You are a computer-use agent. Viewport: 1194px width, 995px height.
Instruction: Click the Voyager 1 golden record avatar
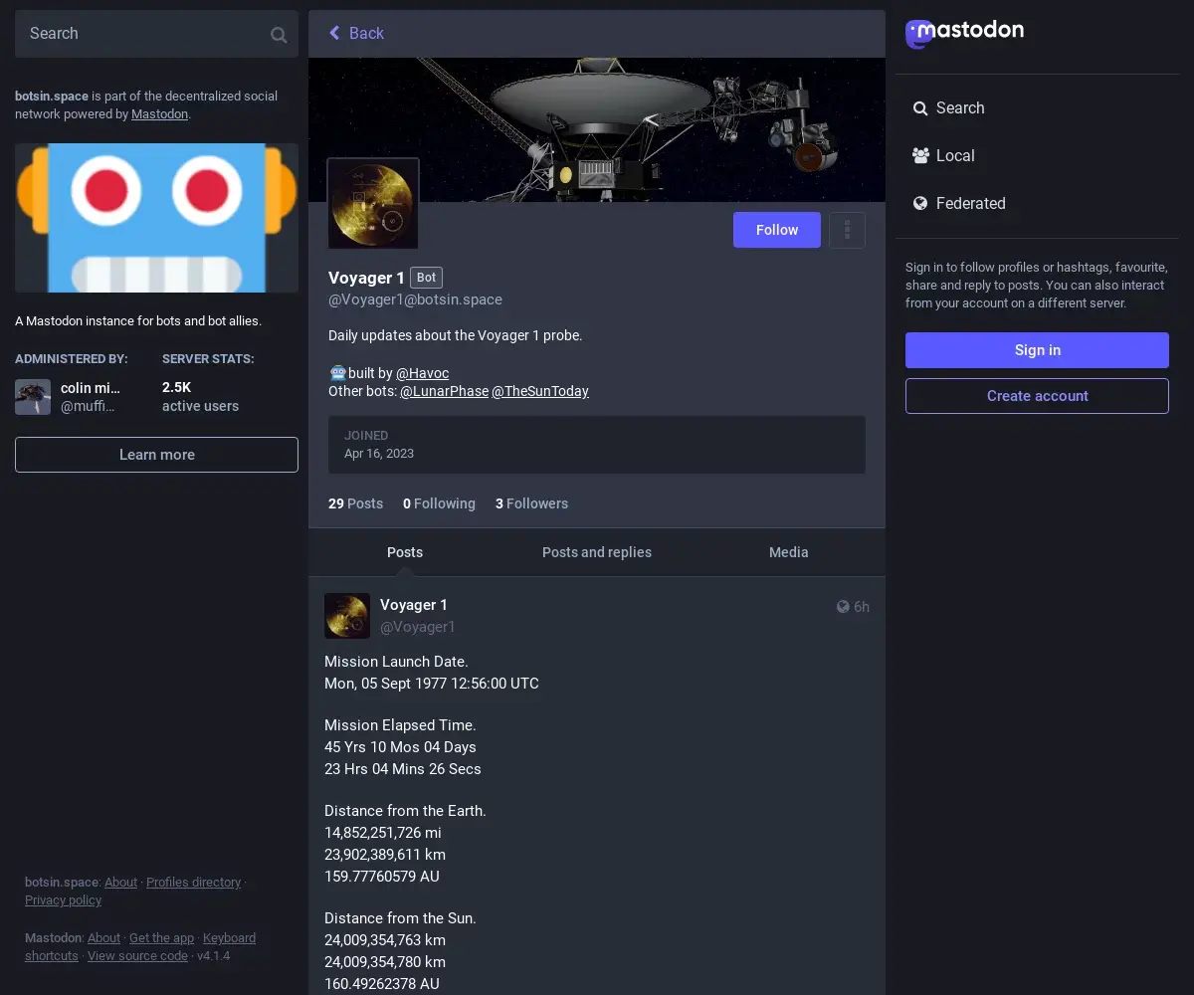(373, 204)
